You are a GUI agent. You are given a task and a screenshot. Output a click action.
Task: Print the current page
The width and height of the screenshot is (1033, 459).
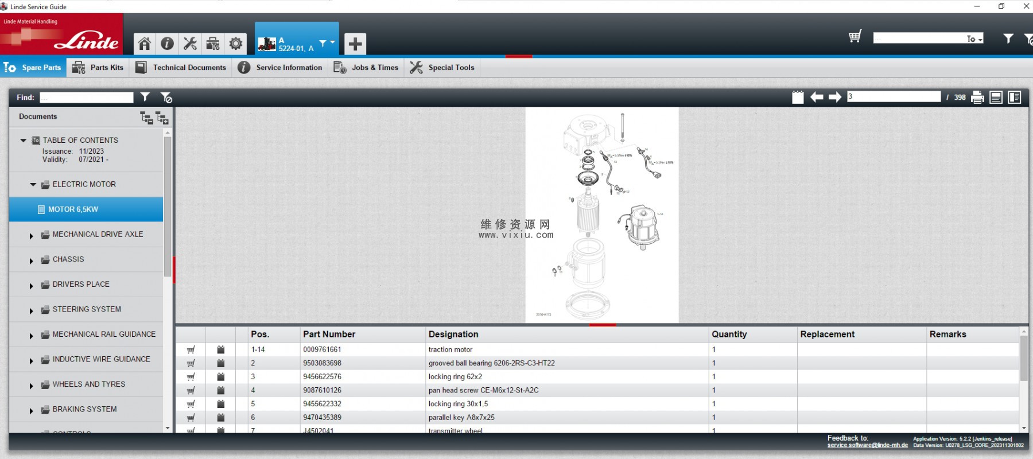(x=977, y=97)
